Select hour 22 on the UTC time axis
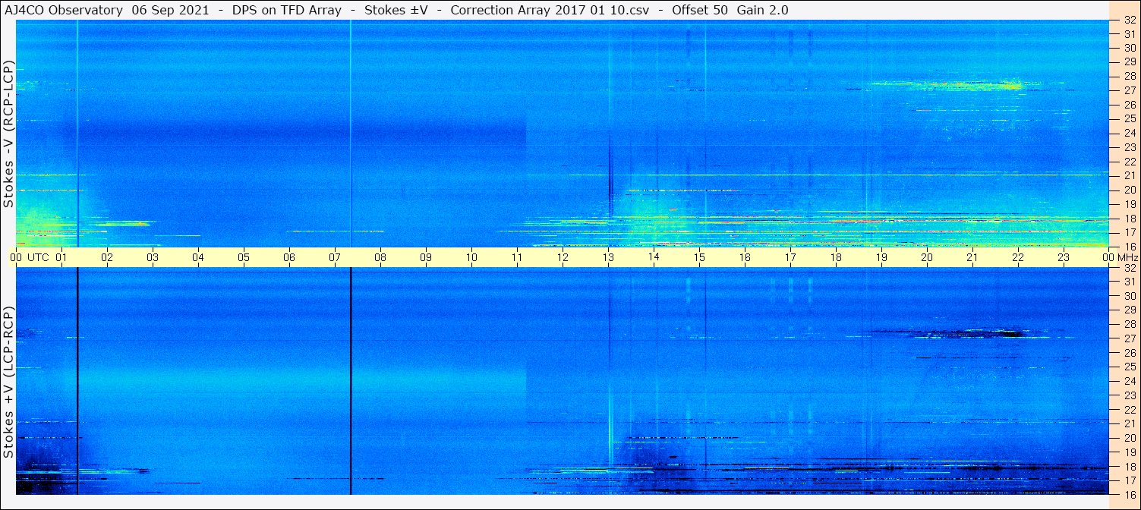1141x510 pixels. coord(1018,257)
